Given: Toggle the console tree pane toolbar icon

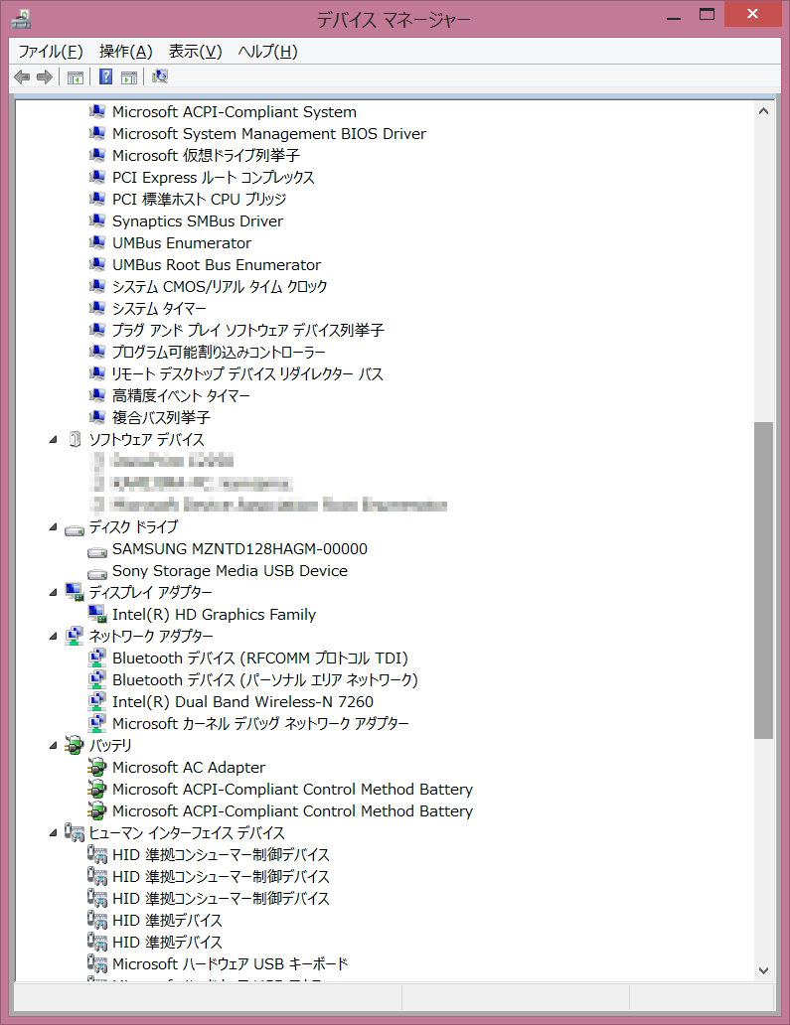Looking at the screenshot, I should [x=76, y=77].
